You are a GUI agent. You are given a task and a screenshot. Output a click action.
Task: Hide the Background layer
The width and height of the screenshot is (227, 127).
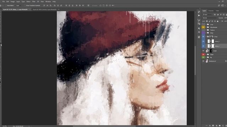tap(203, 61)
